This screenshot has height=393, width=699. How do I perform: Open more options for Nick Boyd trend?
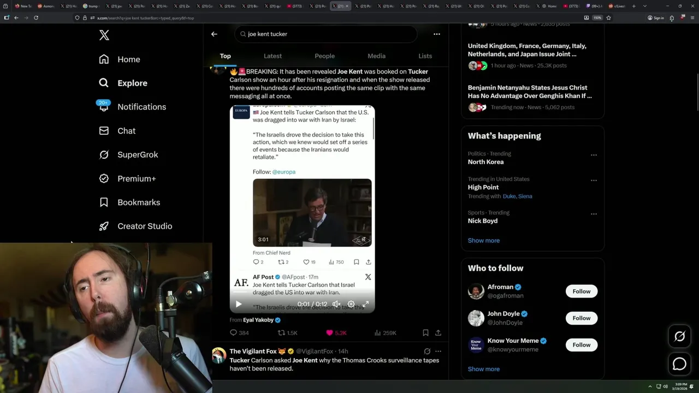coord(594,215)
